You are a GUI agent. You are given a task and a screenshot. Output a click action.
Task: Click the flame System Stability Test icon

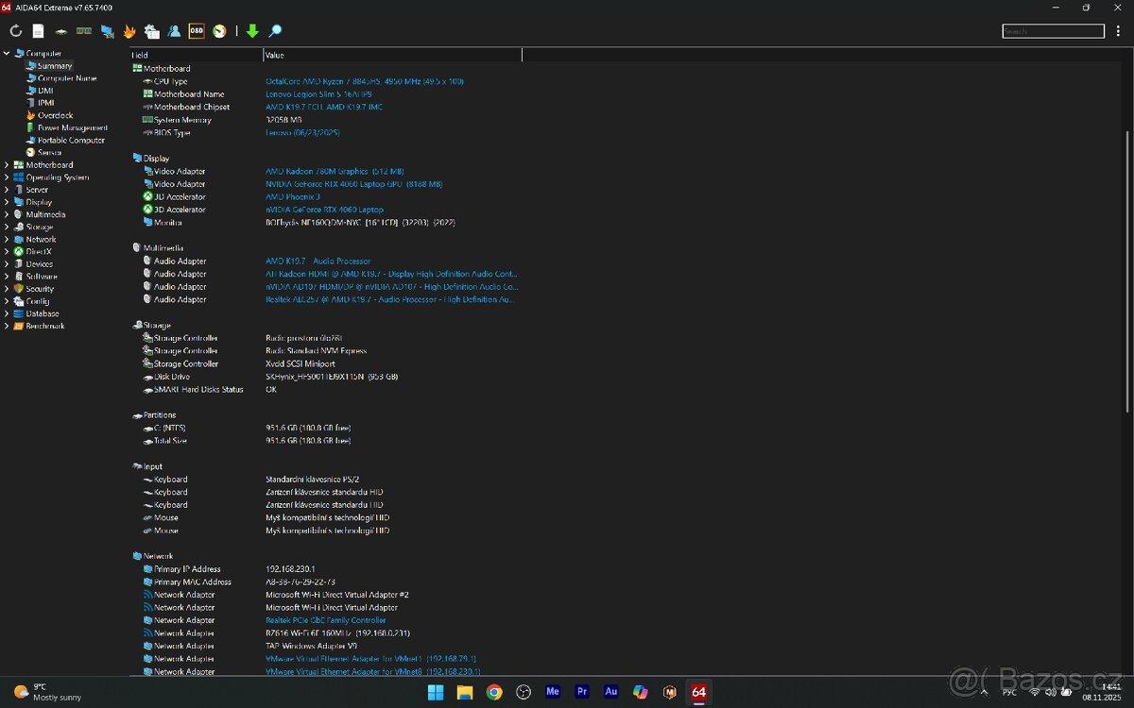pyautogui.click(x=129, y=31)
